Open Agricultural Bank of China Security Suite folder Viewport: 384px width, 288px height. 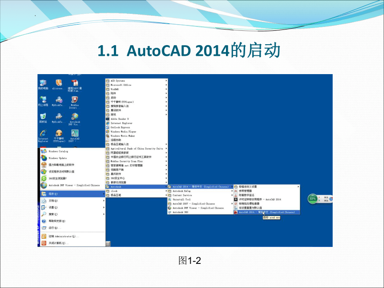[137, 149]
